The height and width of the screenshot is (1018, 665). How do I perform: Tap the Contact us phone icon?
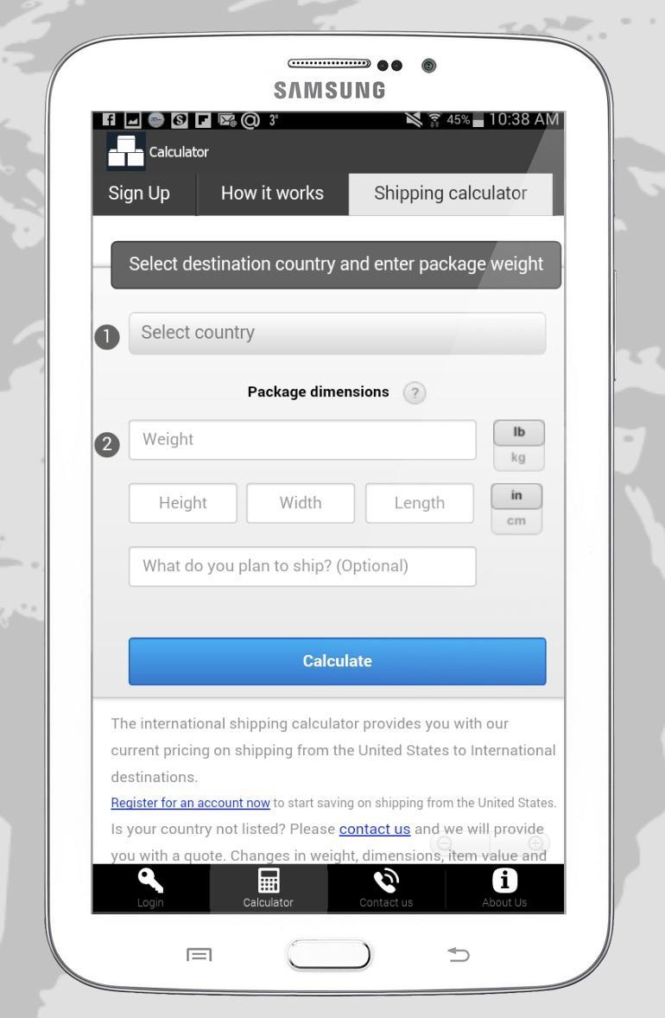point(386,881)
